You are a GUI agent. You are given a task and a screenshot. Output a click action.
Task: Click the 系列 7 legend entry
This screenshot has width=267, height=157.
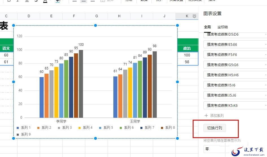(x=147, y=128)
